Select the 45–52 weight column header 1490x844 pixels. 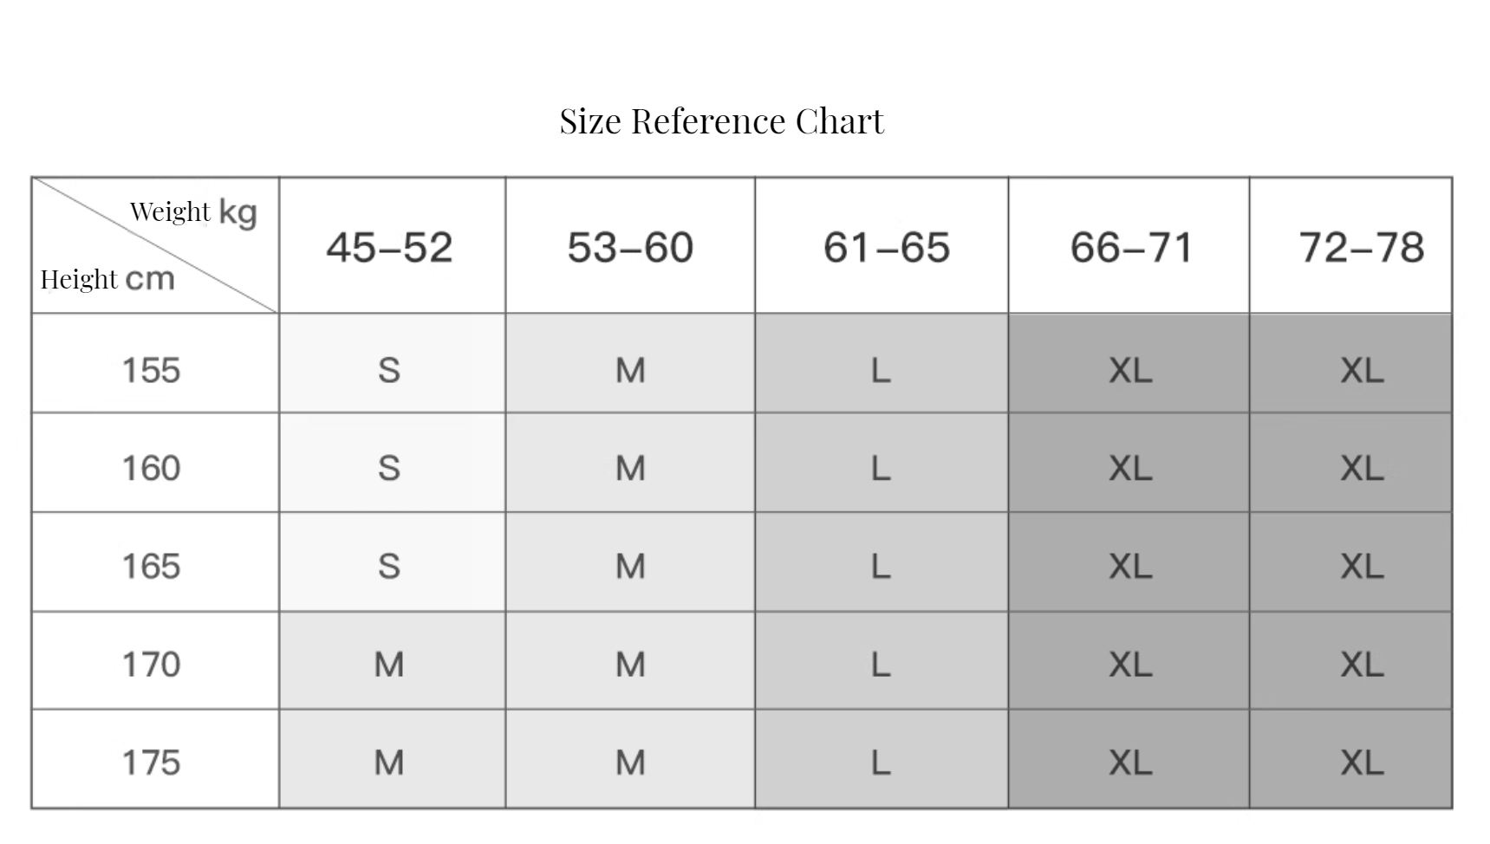coord(392,246)
